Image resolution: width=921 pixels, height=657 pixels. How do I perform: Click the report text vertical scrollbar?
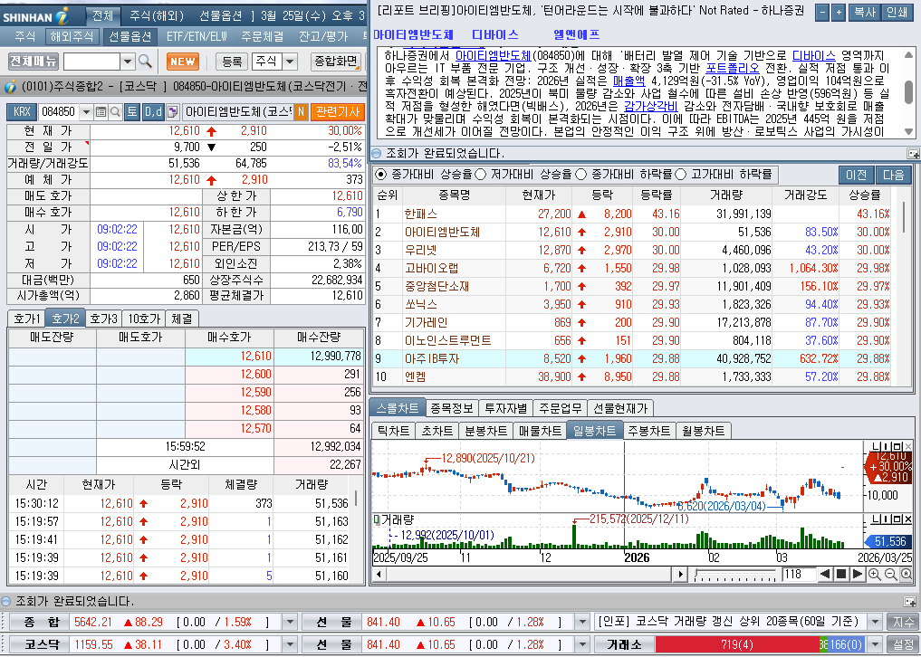(x=908, y=93)
